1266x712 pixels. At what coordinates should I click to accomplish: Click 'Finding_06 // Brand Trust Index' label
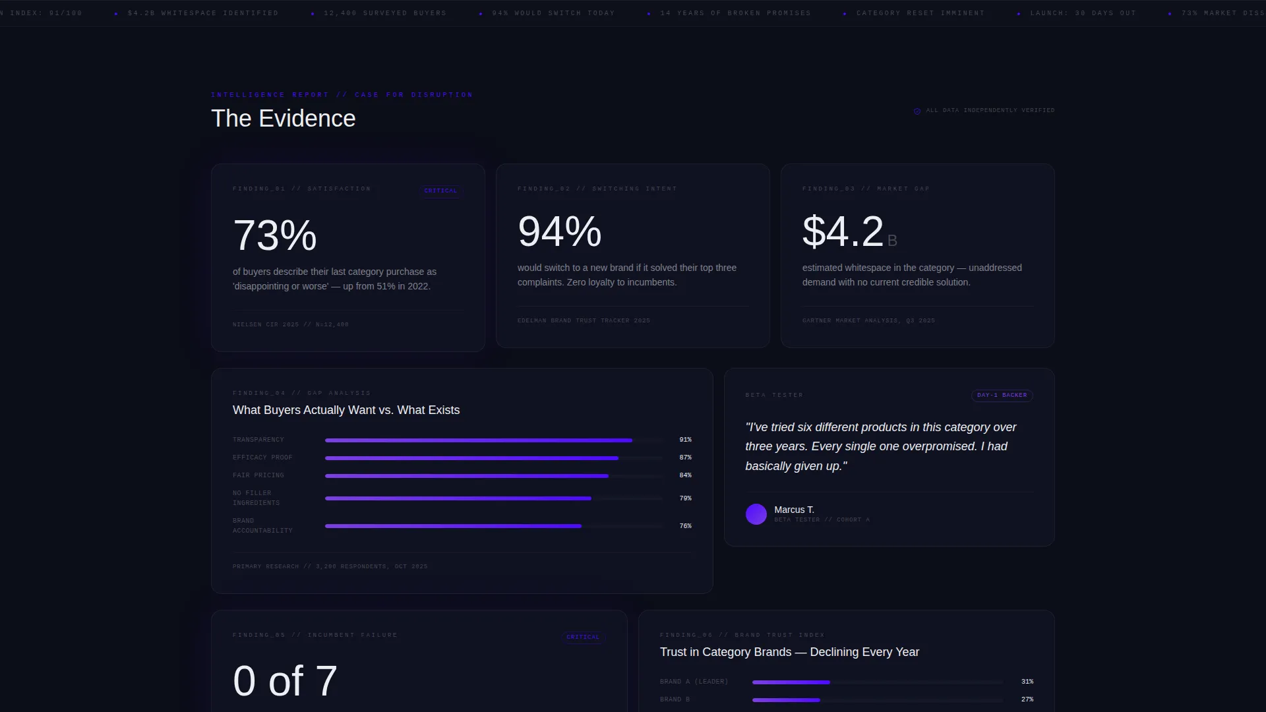(x=742, y=635)
